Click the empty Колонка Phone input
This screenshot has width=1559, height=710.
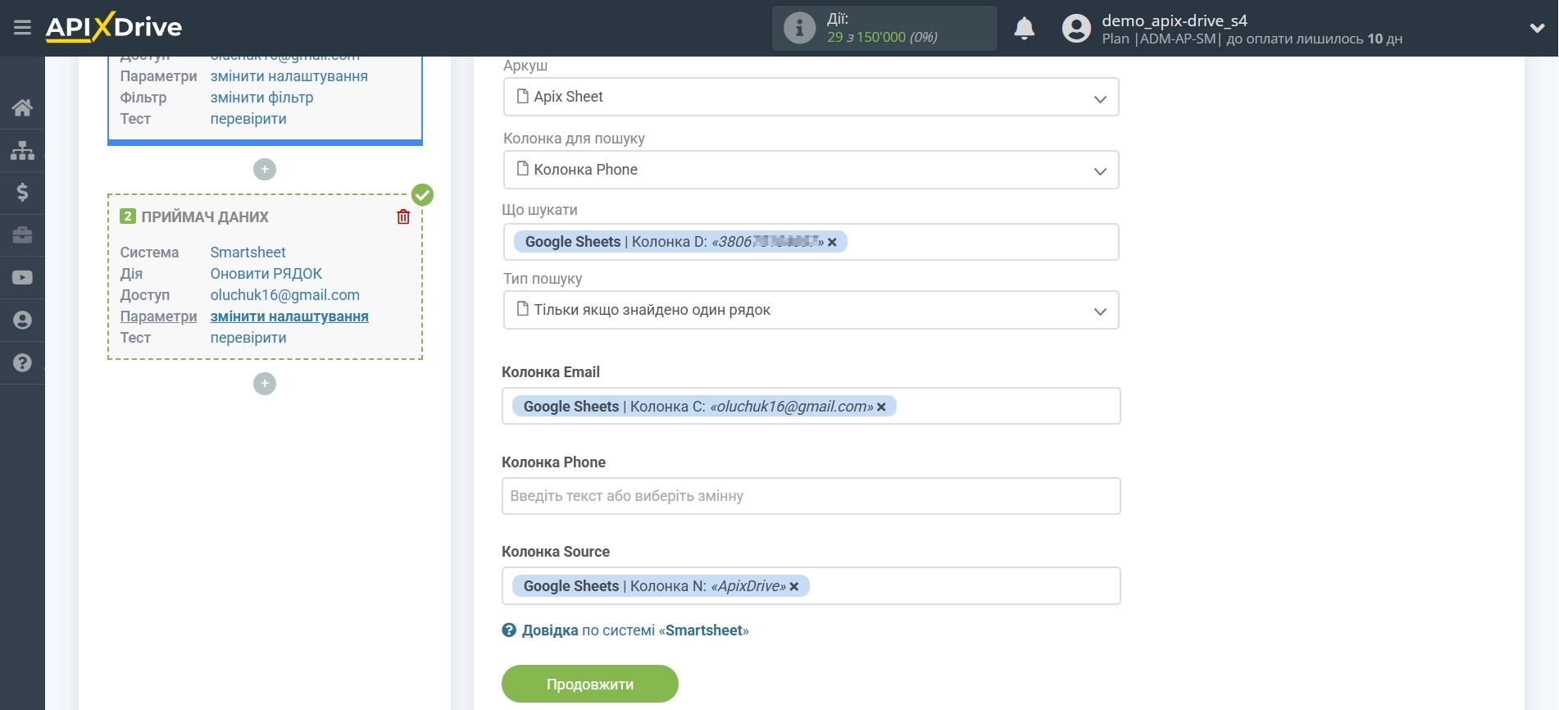pyautogui.click(x=811, y=496)
